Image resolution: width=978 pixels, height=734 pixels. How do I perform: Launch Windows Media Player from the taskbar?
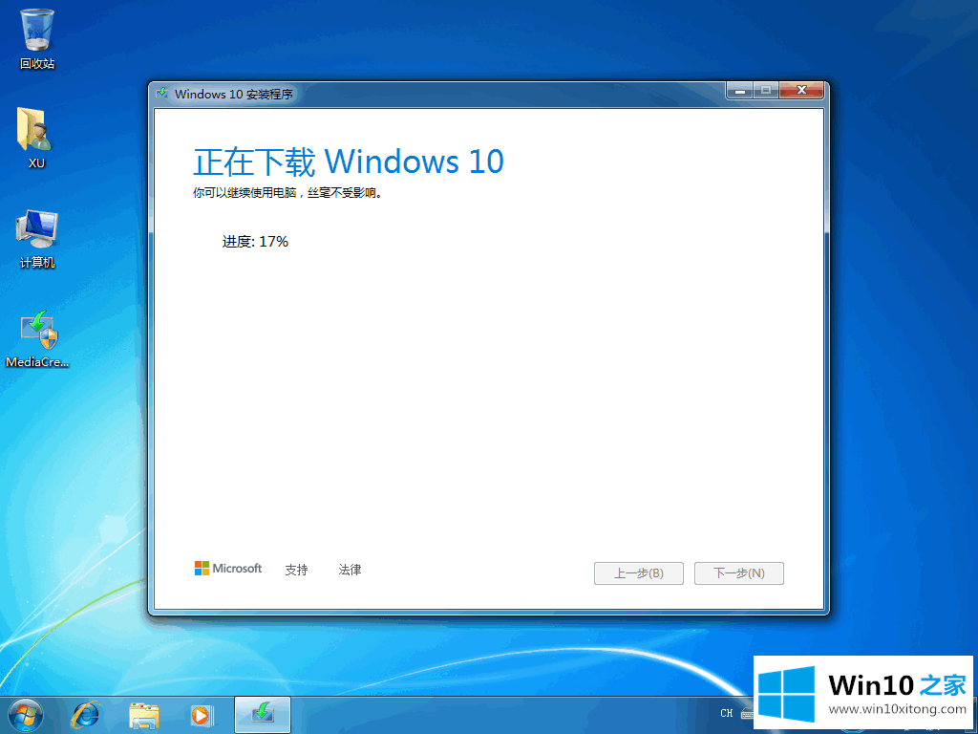point(202,715)
